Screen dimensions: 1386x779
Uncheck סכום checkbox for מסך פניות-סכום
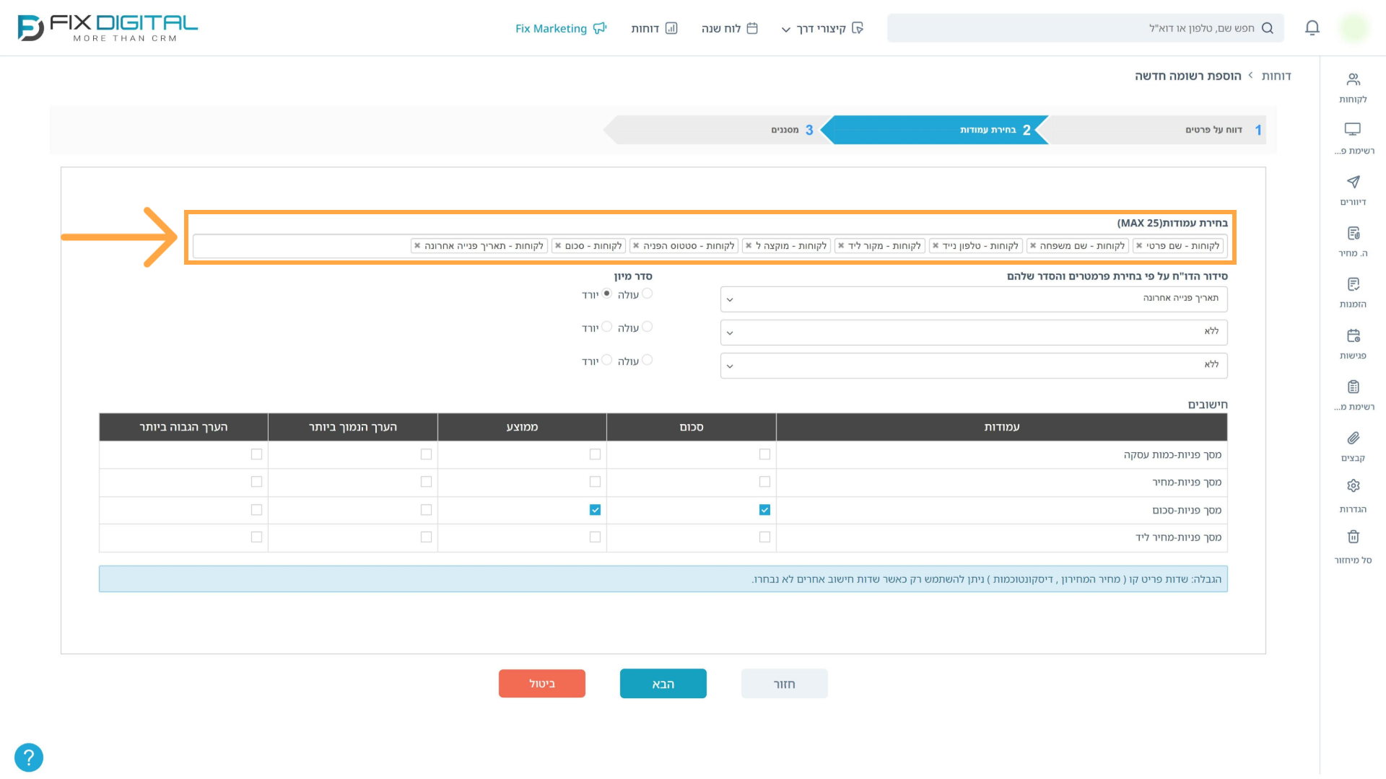[x=764, y=510]
